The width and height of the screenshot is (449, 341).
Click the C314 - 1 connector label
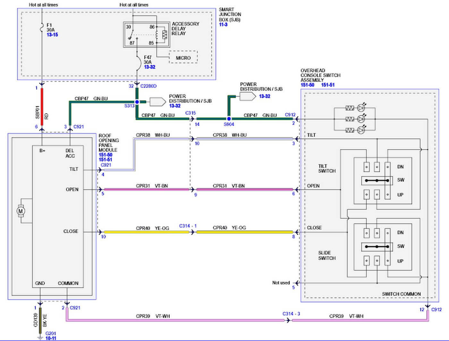(188, 226)
